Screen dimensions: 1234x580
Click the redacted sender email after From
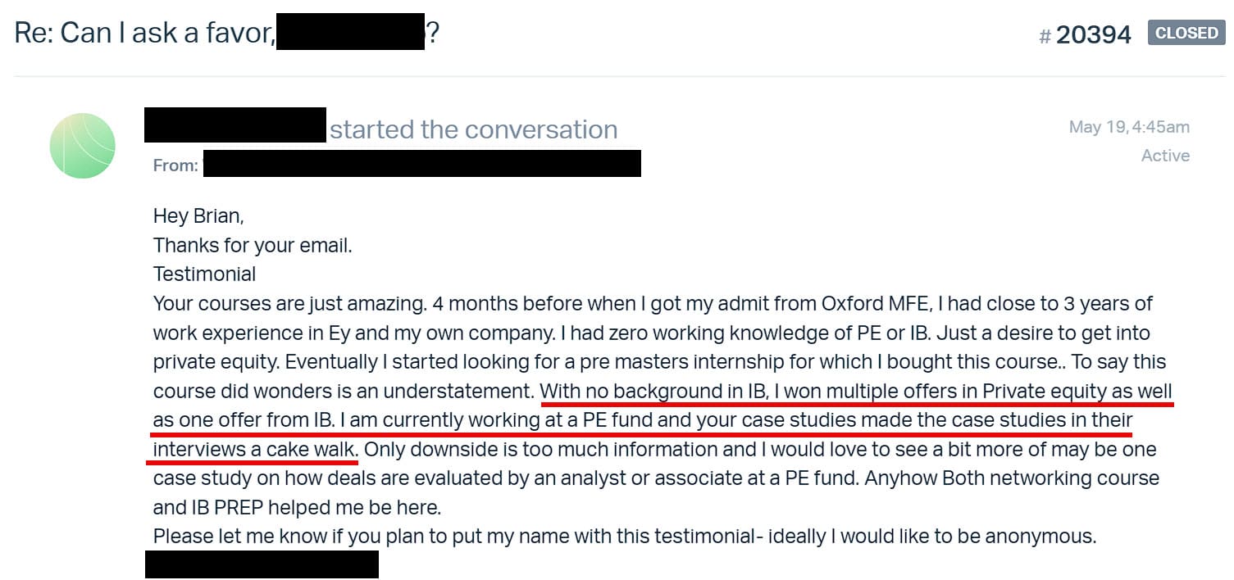pos(421,164)
